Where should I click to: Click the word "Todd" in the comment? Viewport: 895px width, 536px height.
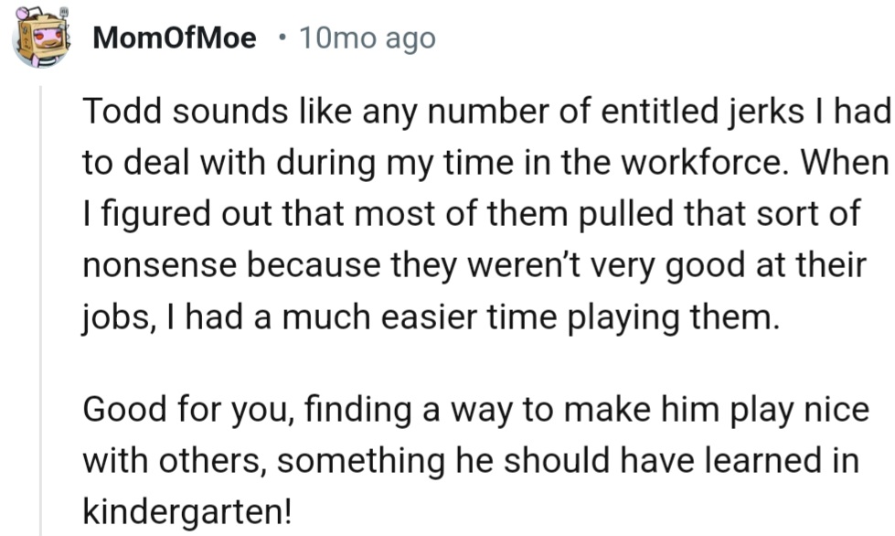117,112
